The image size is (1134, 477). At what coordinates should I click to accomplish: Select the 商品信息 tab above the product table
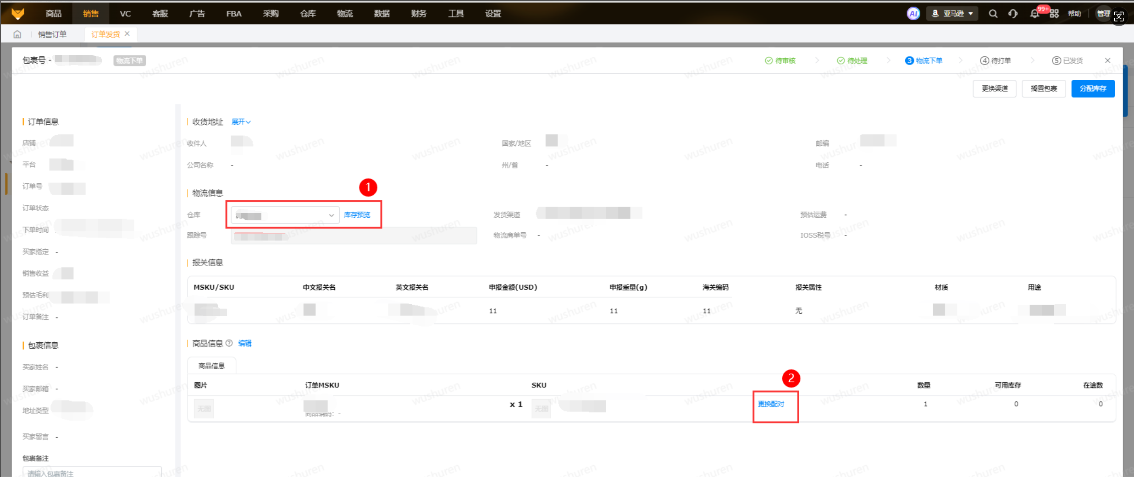[x=211, y=366]
